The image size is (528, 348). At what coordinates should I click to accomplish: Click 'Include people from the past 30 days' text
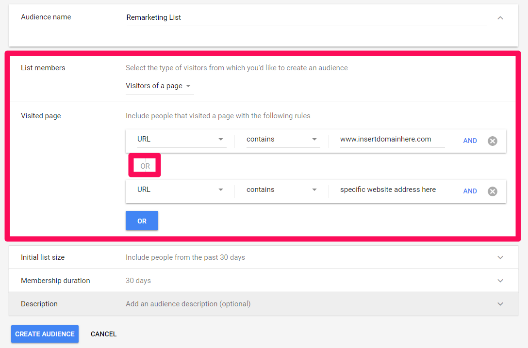pos(185,257)
